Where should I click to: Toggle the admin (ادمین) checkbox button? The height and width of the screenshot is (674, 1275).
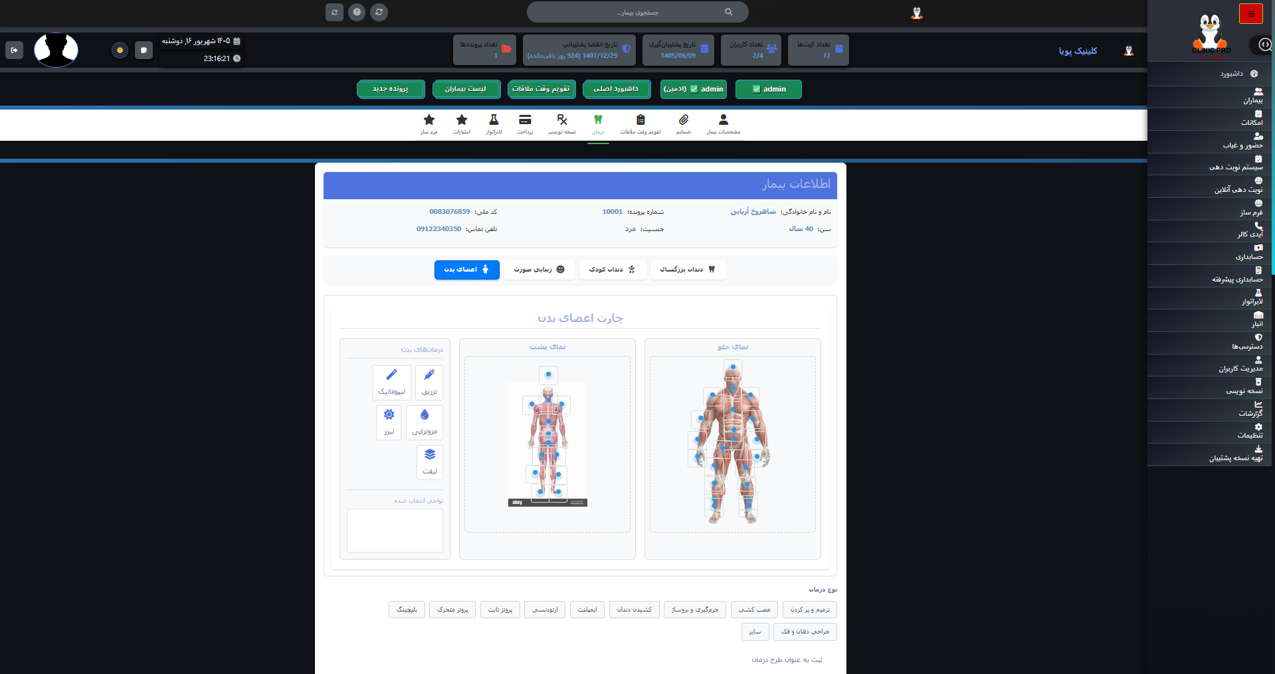point(694,89)
